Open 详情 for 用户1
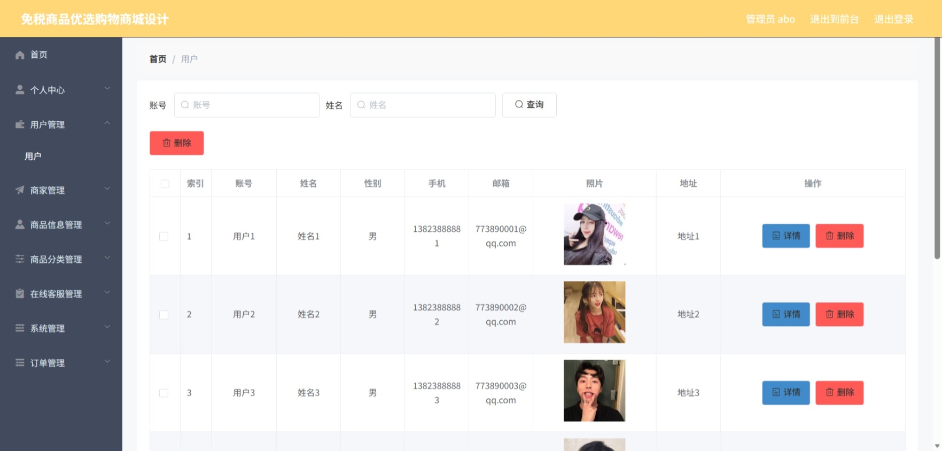 786,236
